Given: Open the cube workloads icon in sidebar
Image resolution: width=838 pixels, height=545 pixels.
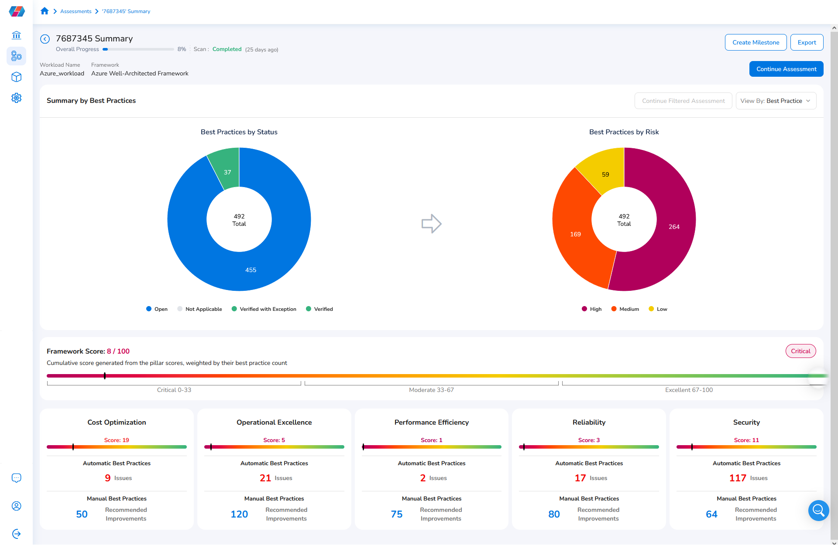Looking at the screenshot, I should pos(17,77).
